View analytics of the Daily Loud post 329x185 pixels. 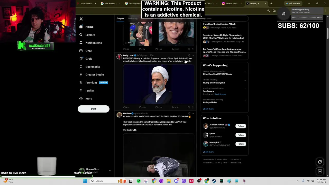click(x=175, y=107)
